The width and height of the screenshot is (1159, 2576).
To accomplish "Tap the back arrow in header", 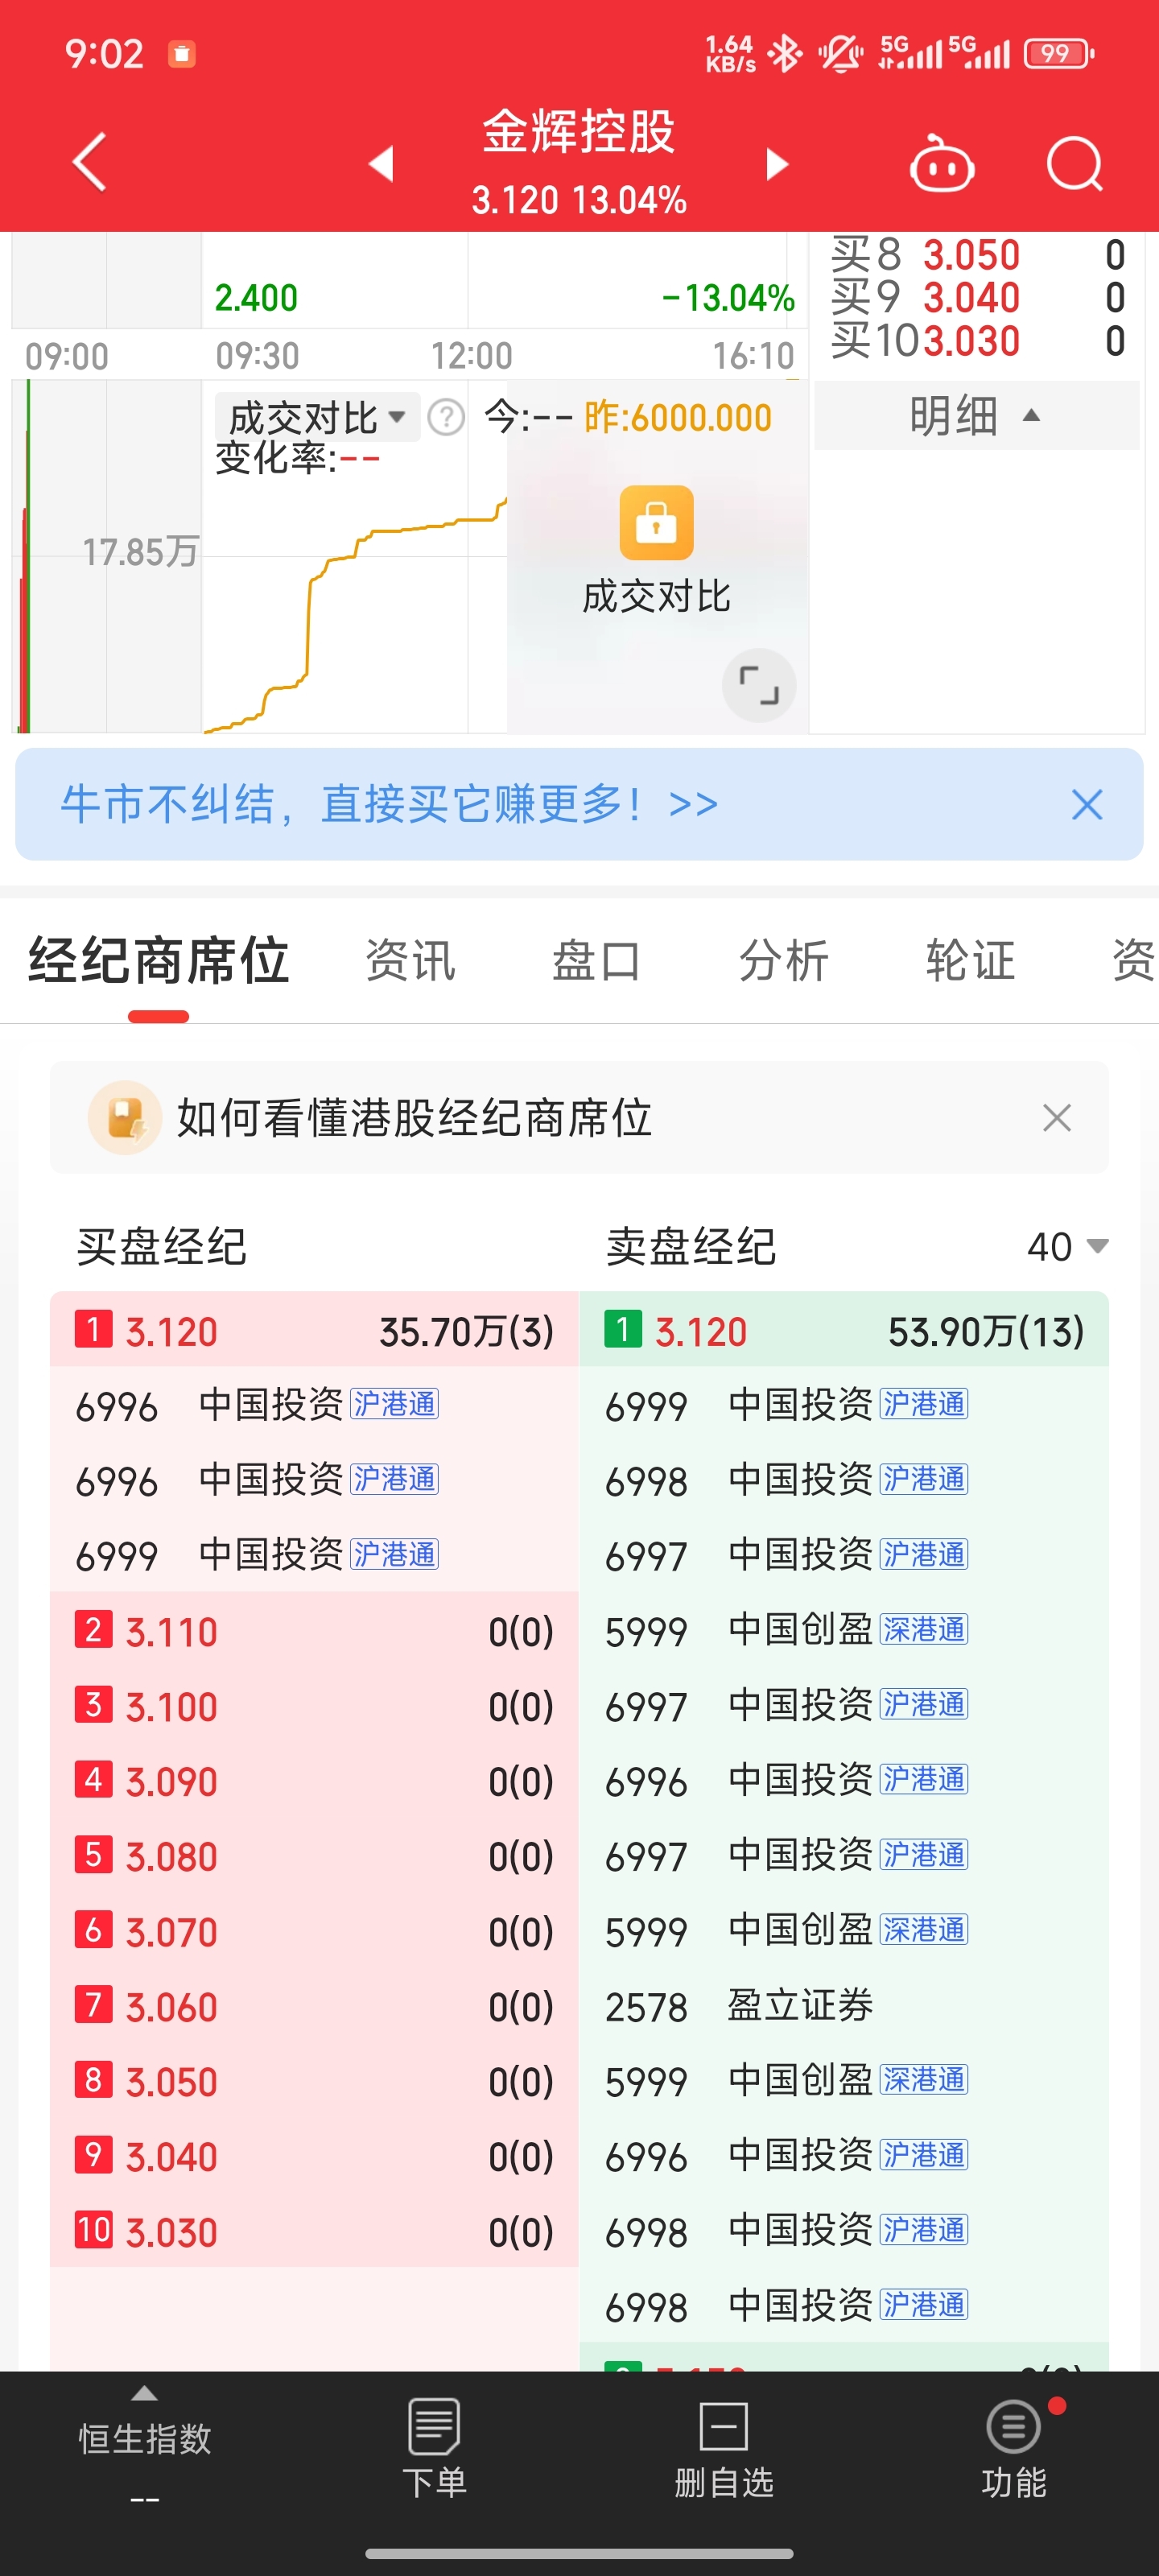I will [x=90, y=161].
